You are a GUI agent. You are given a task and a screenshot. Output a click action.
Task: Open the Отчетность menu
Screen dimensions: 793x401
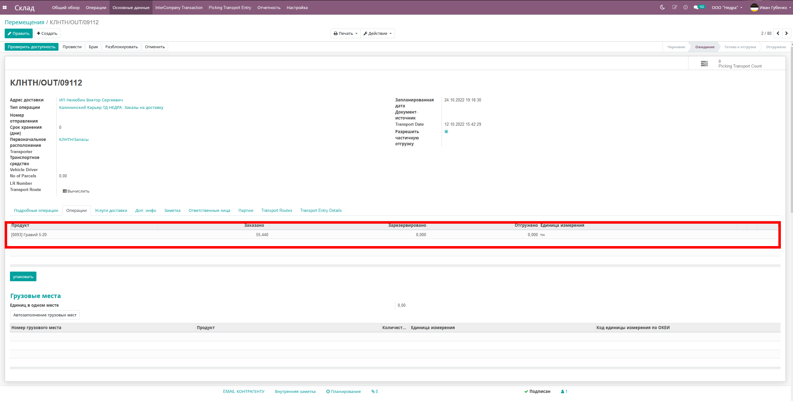point(269,7)
